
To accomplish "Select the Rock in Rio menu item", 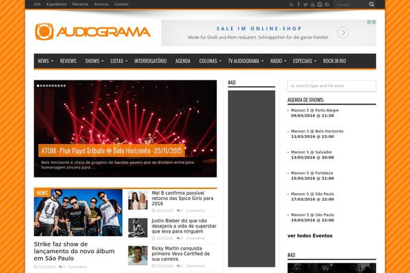I will click(x=334, y=61).
